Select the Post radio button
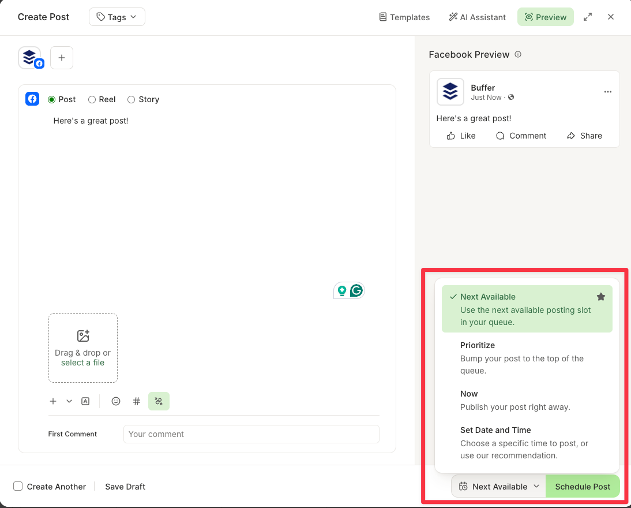This screenshot has width=631, height=508. (51, 99)
